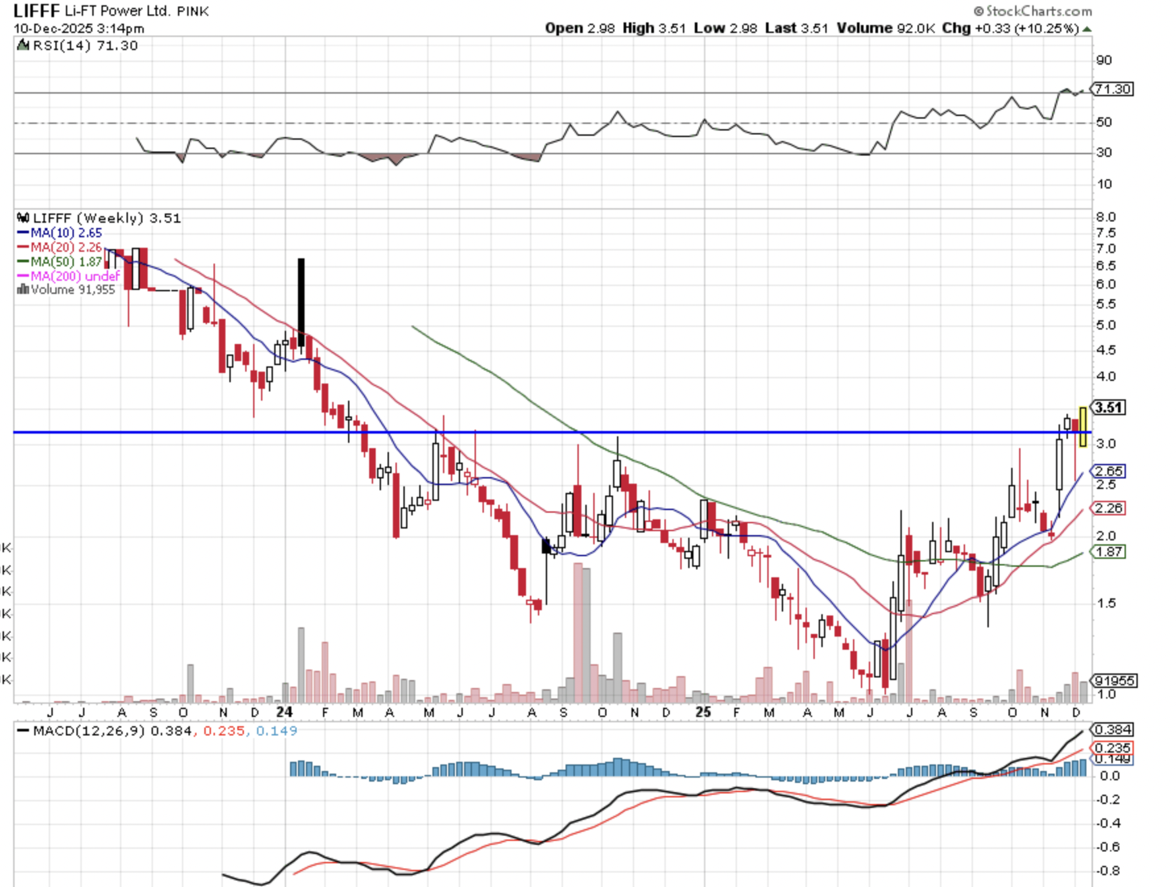Click the candlestick icon beside LIFFF (Weekly)
Screen dimensions: 1176x887
pyautogui.click(x=23, y=218)
